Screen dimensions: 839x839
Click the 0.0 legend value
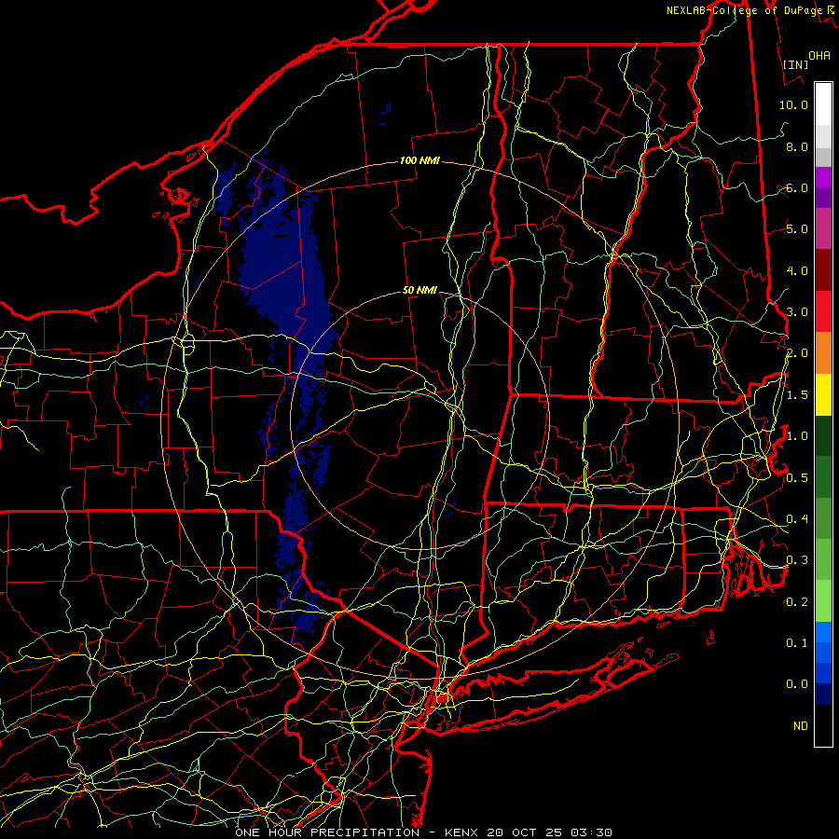(x=797, y=684)
